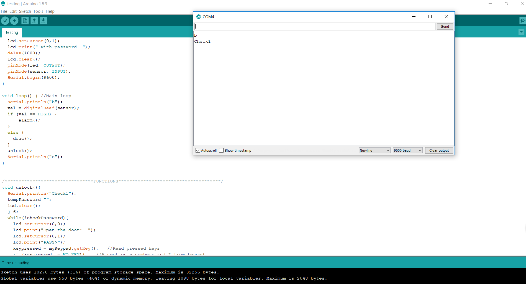This screenshot has height=284, width=526.
Task: Open the baud rate dropdown showing 9600
Action: pos(407,150)
